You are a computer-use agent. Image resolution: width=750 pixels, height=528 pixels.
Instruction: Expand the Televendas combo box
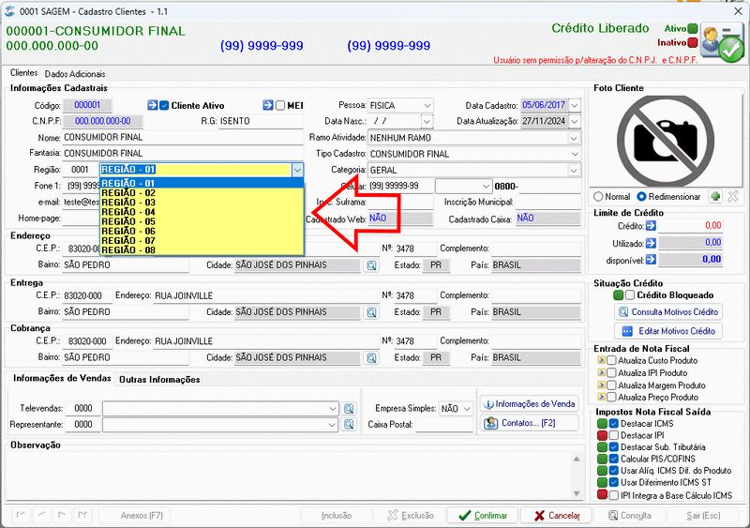point(333,409)
